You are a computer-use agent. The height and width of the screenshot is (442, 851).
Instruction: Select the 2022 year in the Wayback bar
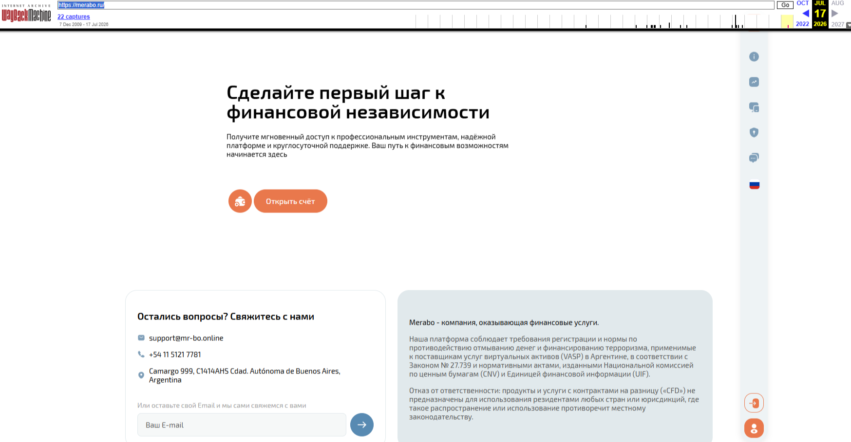802,24
